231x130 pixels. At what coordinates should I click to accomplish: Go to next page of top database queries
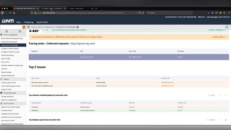pos(226,120)
